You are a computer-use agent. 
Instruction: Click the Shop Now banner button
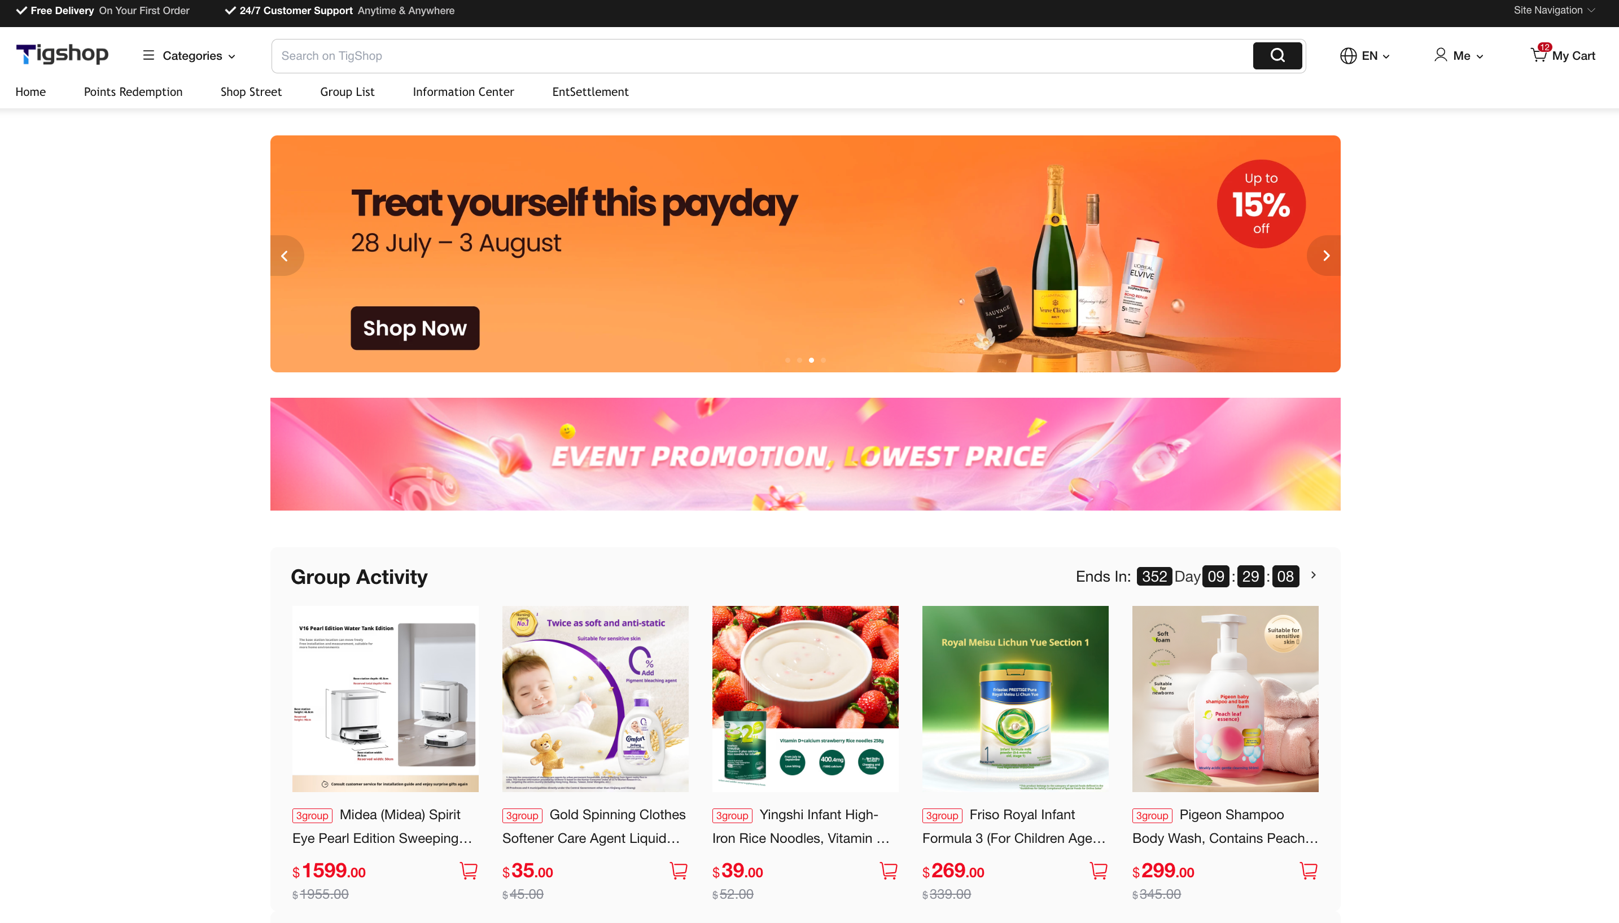point(415,328)
